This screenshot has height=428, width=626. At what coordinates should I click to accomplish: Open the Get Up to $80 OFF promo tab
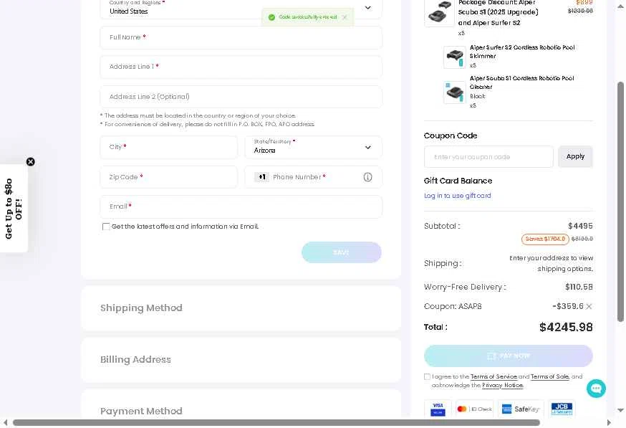(14, 209)
